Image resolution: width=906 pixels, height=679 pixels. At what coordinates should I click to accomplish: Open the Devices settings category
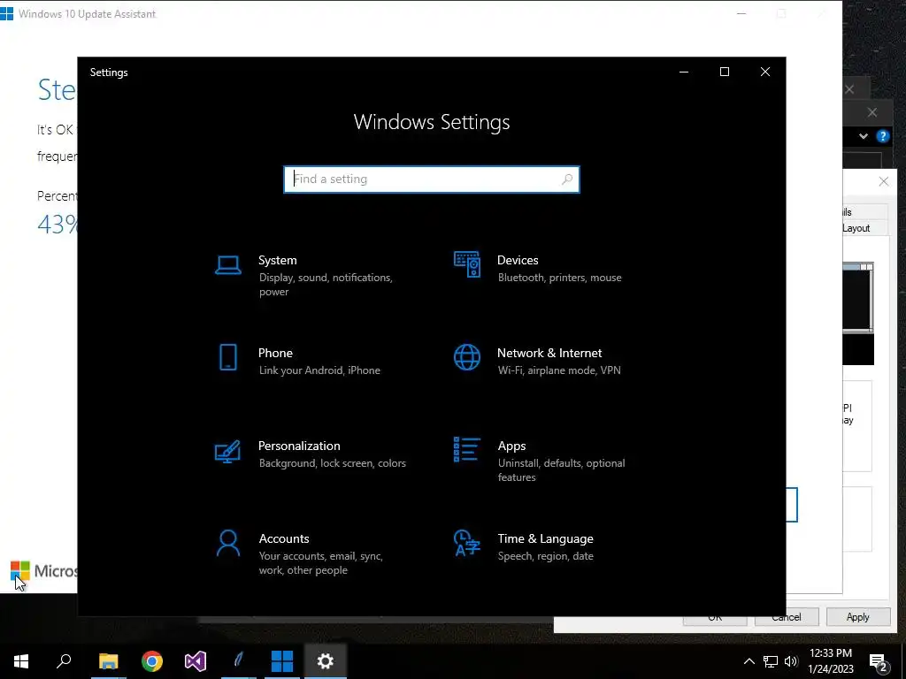click(539, 267)
